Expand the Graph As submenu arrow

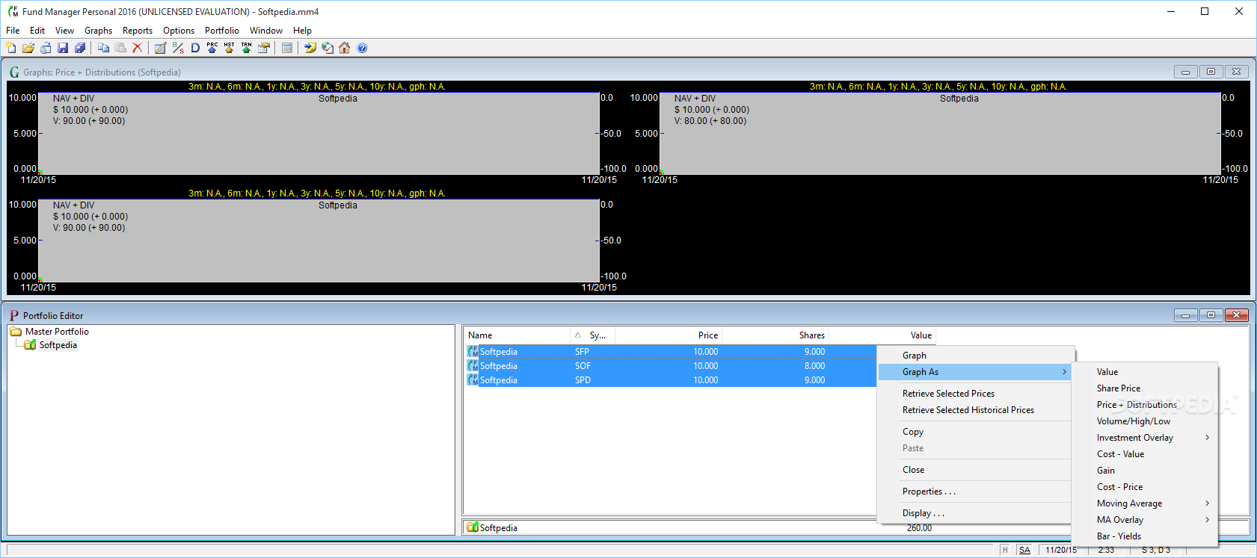point(1064,372)
